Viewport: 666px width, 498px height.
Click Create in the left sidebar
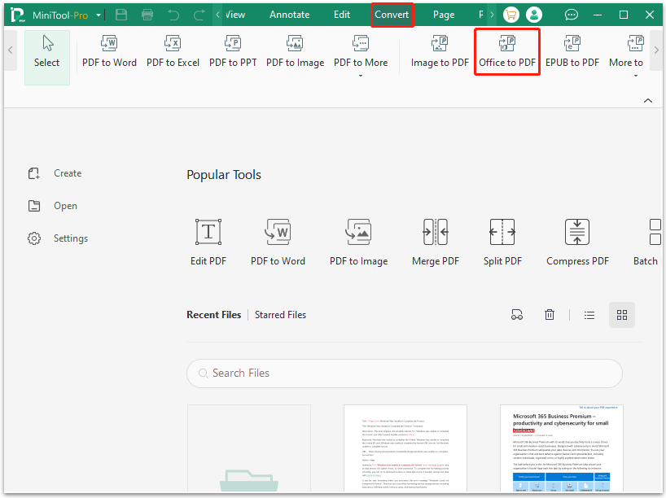68,173
